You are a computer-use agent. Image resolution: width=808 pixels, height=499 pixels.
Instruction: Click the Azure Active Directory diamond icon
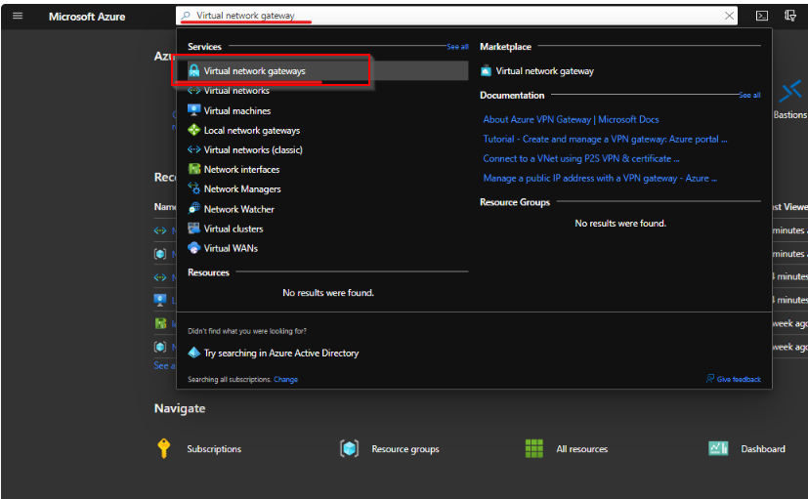[x=193, y=353]
